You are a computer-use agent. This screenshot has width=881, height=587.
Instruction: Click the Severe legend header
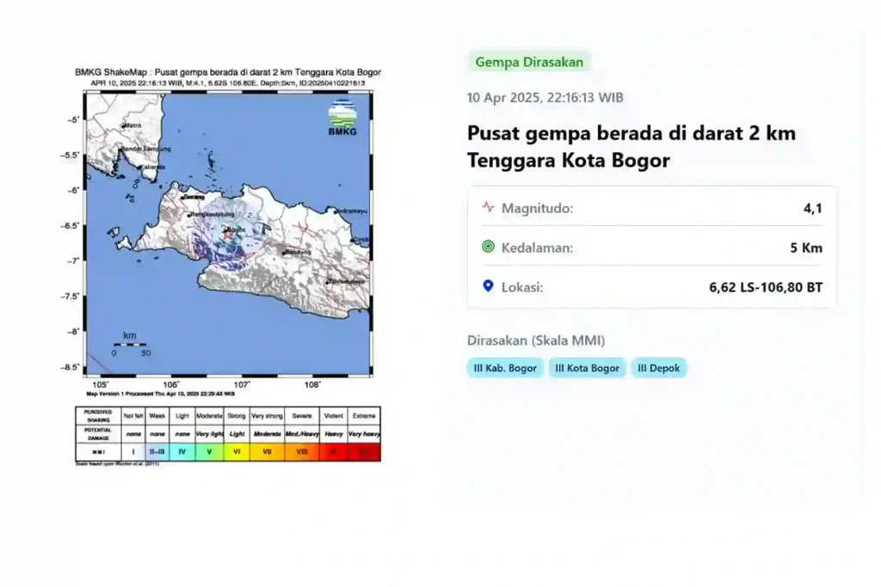[302, 416]
